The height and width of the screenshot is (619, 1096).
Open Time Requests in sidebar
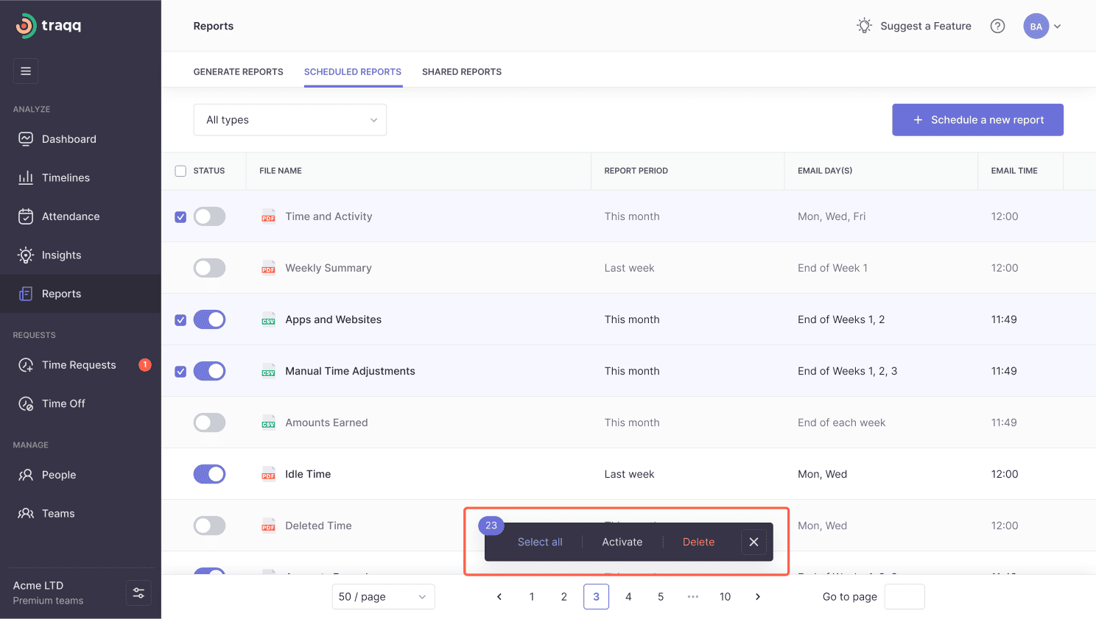[80, 365]
